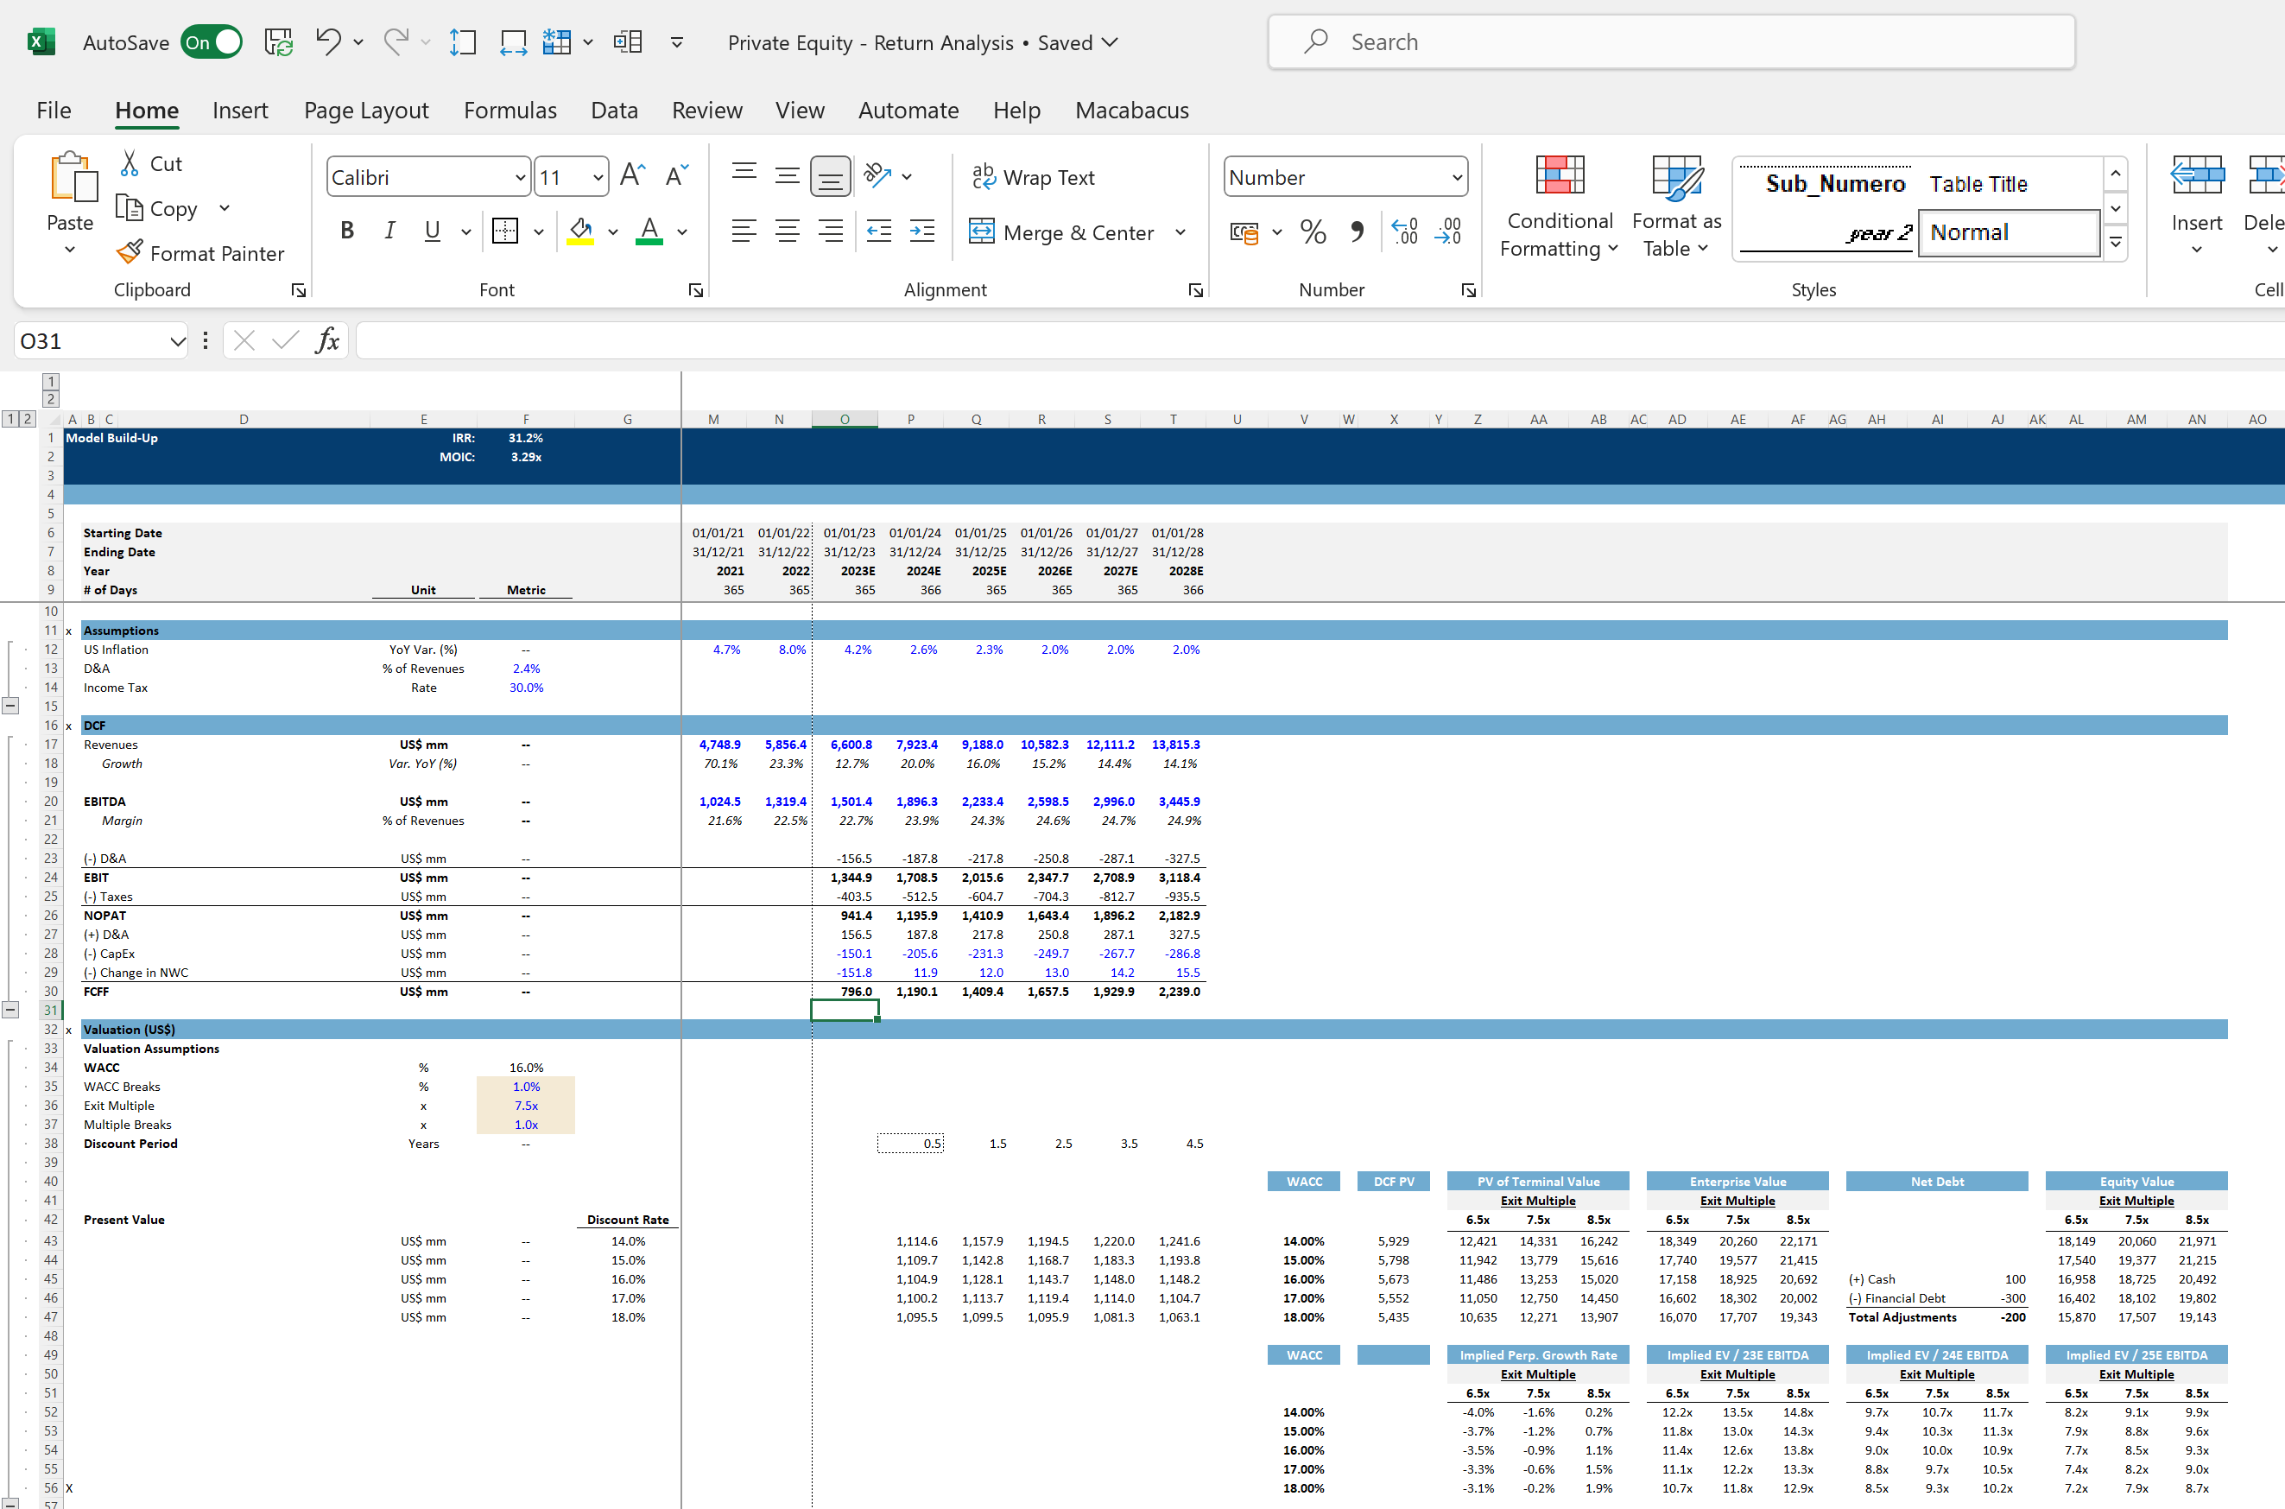Click the Decrease Indent toggle
This screenshot has height=1509, width=2285.
click(878, 231)
